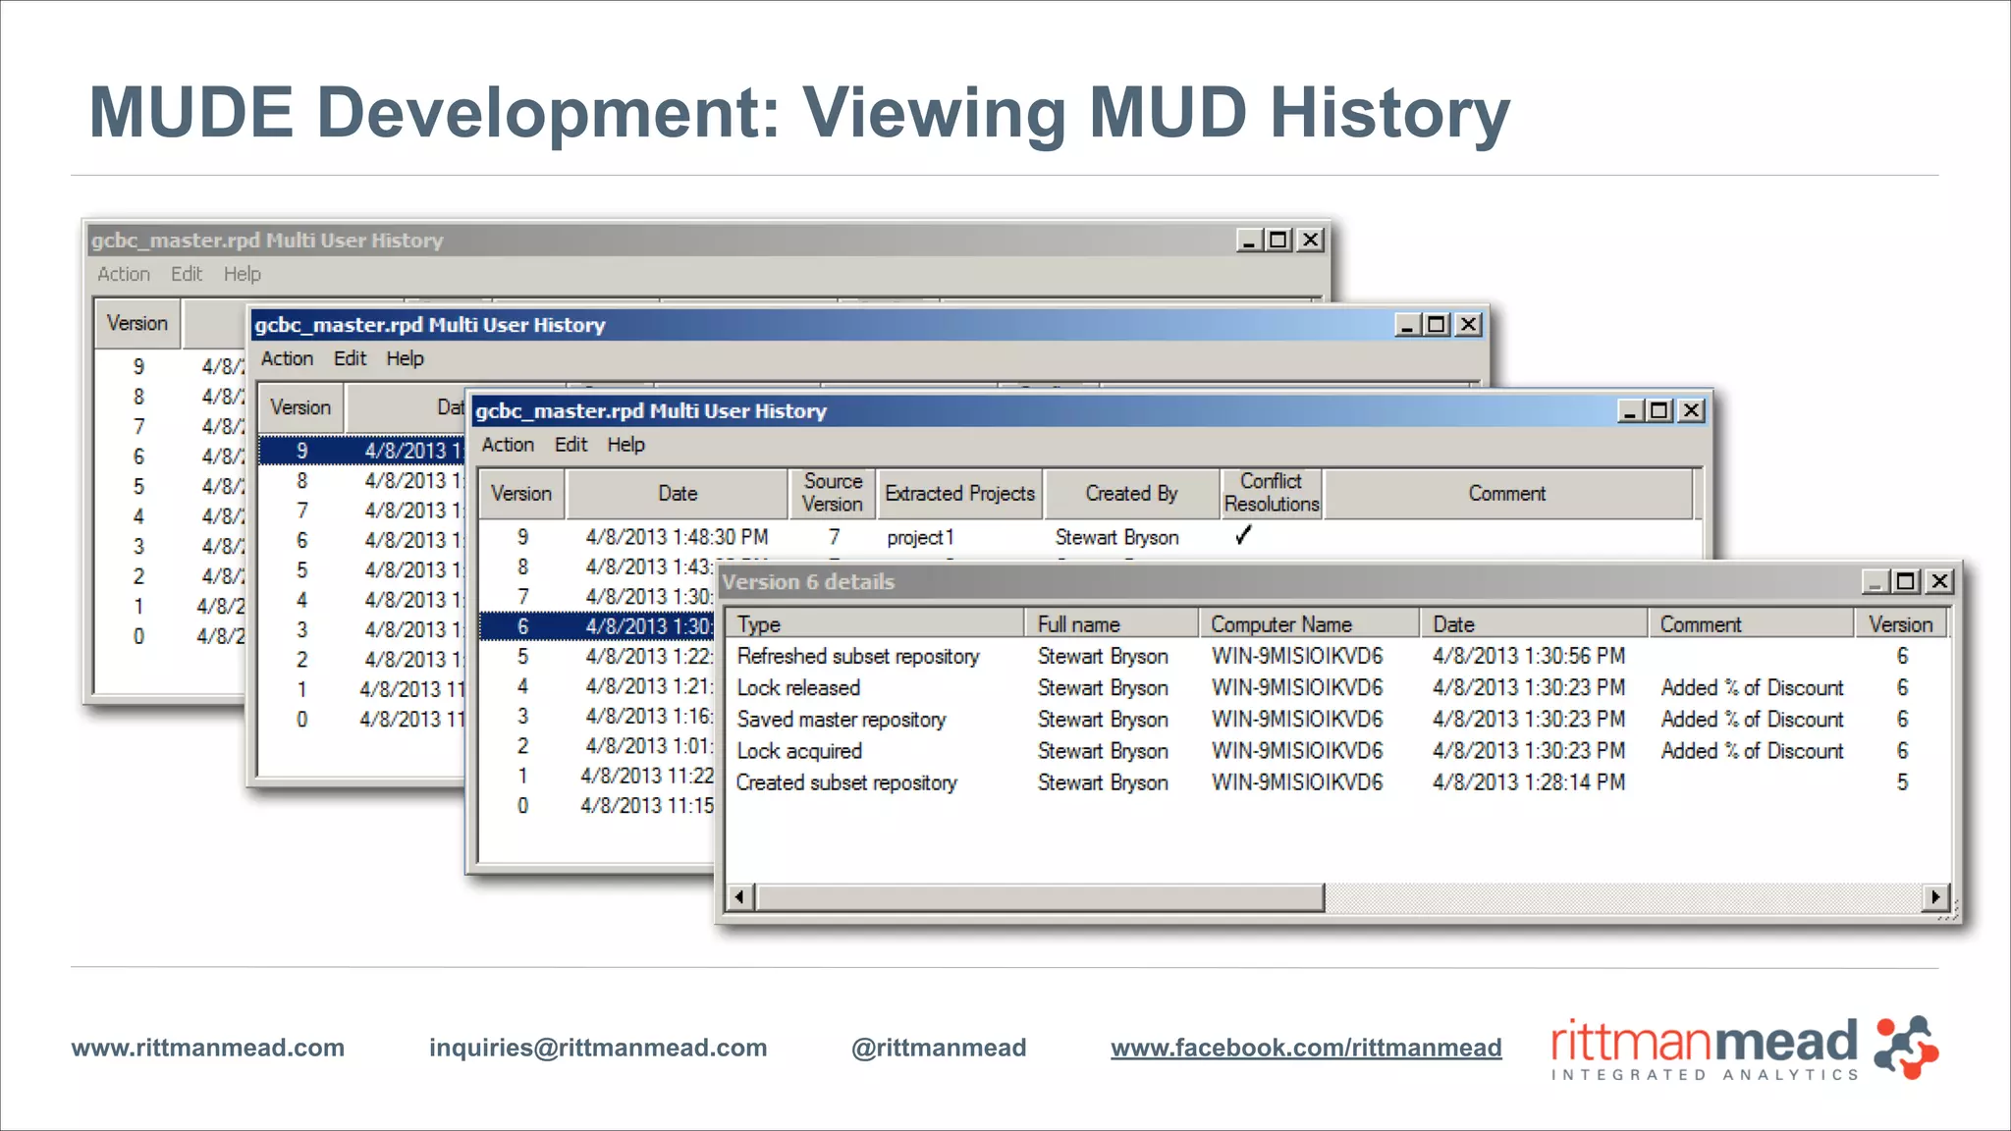Close the Version 6 details window

1939,581
